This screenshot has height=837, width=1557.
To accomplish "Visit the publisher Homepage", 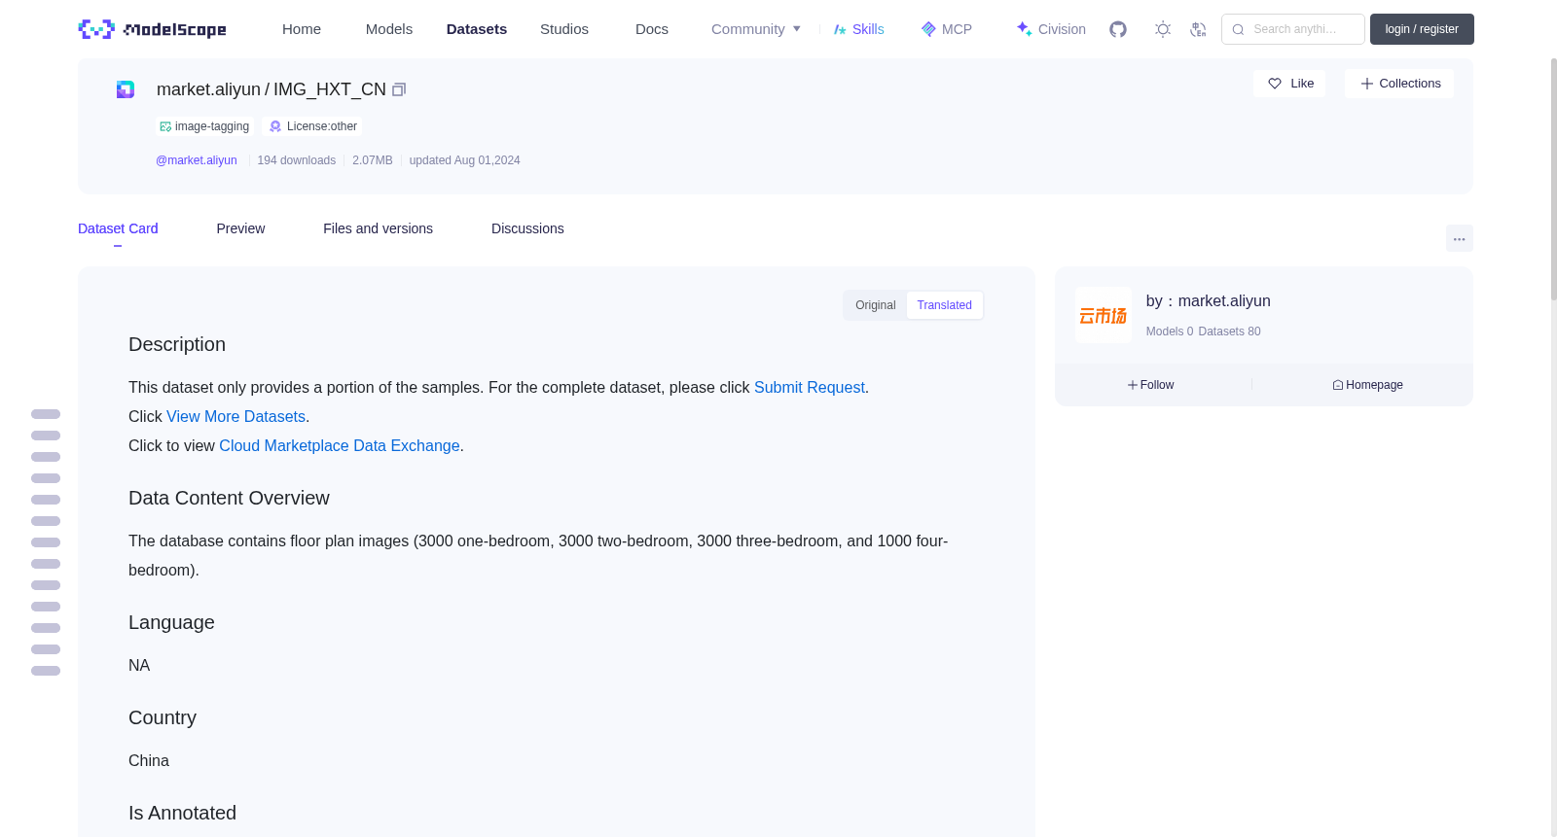I will 1367,385.
